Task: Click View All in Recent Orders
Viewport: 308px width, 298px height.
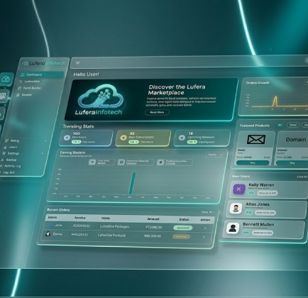Action: 208,212
